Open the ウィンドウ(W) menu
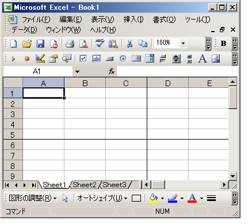This screenshot has height=224, width=252. [63, 30]
